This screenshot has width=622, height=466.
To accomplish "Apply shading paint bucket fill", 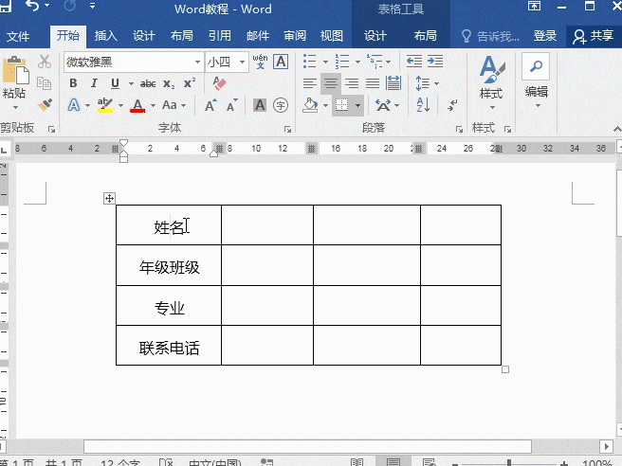I will coord(310,105).
